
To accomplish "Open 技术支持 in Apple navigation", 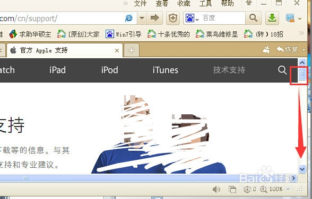I will tap(229, 70).
